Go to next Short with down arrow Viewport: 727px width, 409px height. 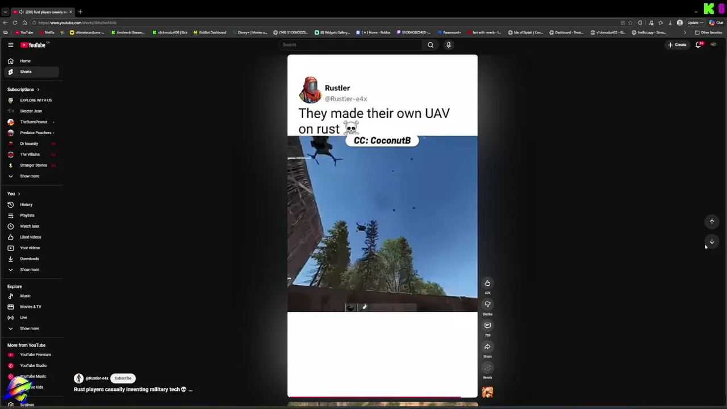712,241
